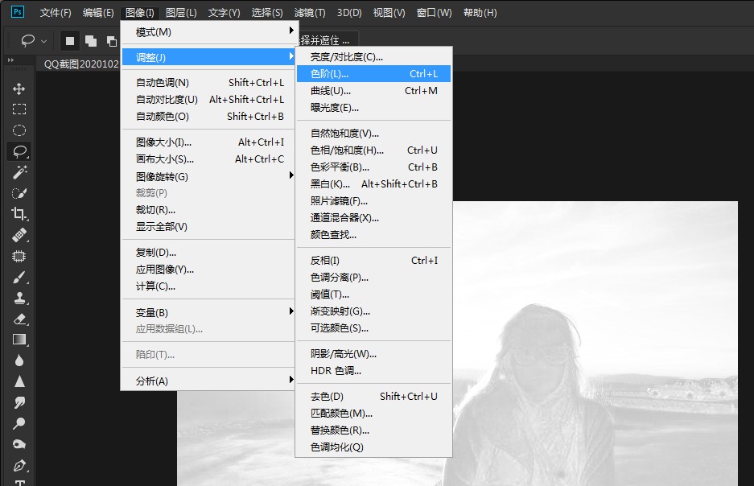The height and width of the screenshot is (486, 754).
Task: Select the Magic Wand tool
Action: [x=19, y=172]
